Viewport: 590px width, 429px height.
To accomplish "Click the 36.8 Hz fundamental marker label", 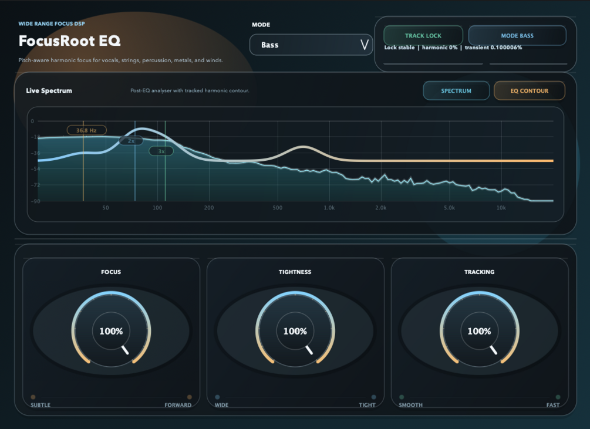I will tap(86, 130).
